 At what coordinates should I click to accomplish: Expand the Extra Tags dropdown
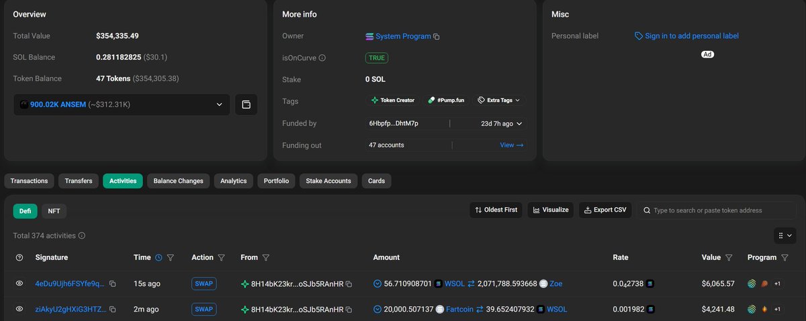(498, 100)
